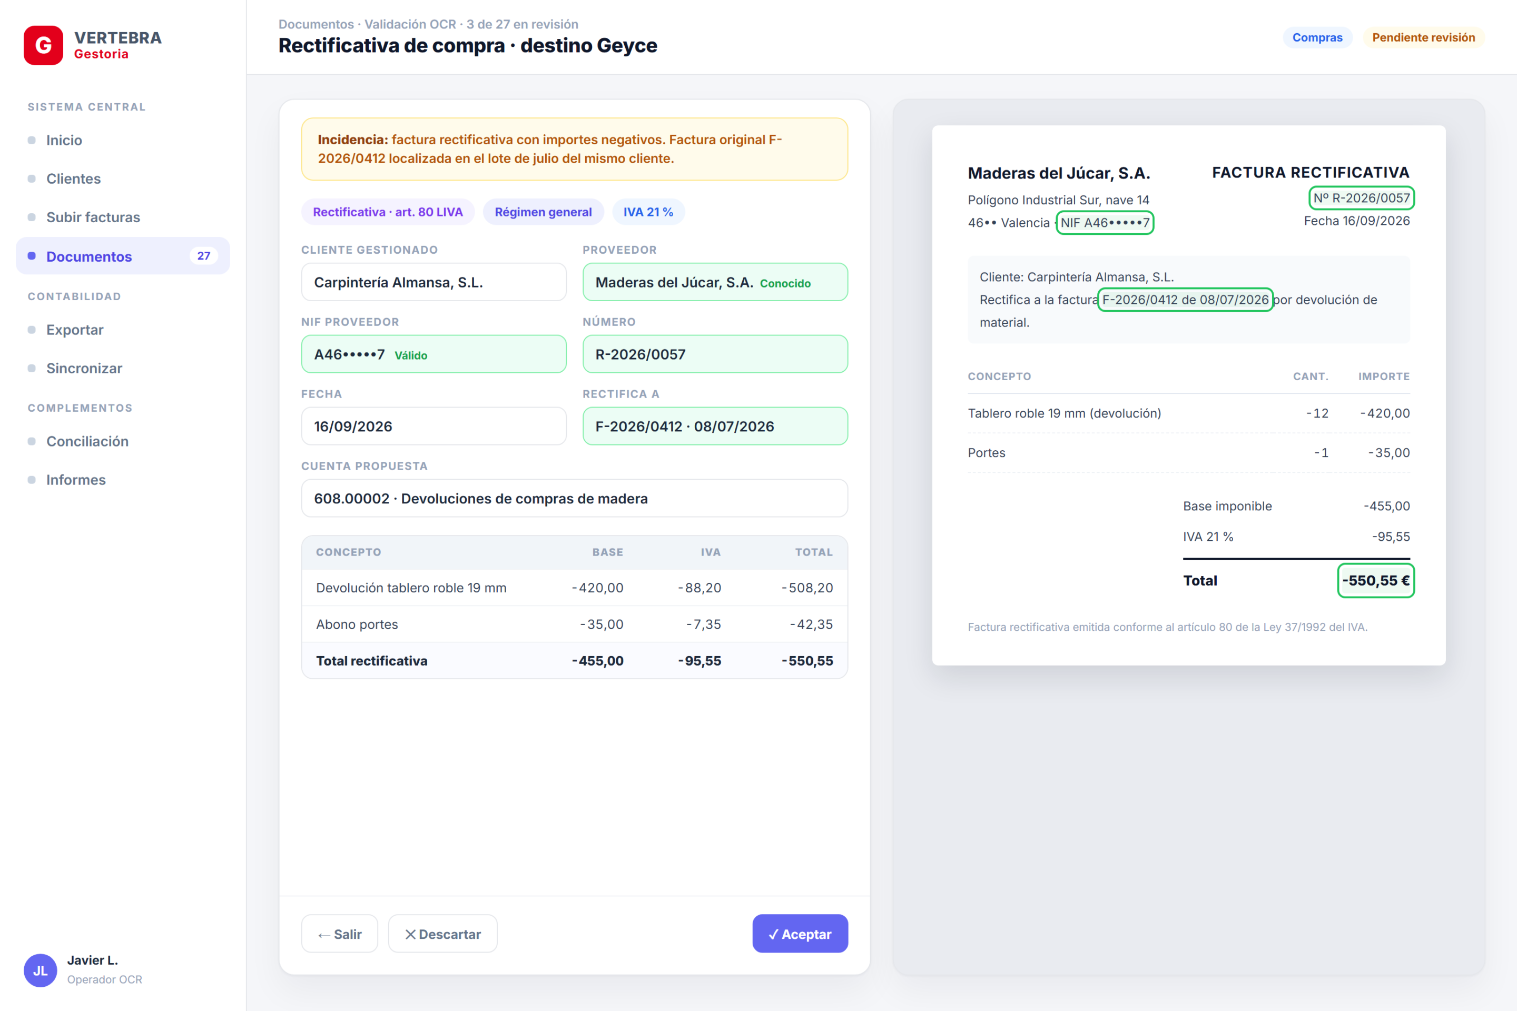
Task: Click the Salir button
Action: click(339, 934)
